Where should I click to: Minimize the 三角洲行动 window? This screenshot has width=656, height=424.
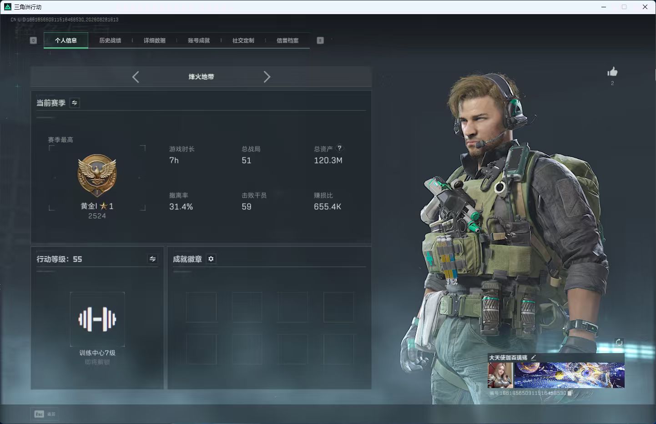coord(604,7)
